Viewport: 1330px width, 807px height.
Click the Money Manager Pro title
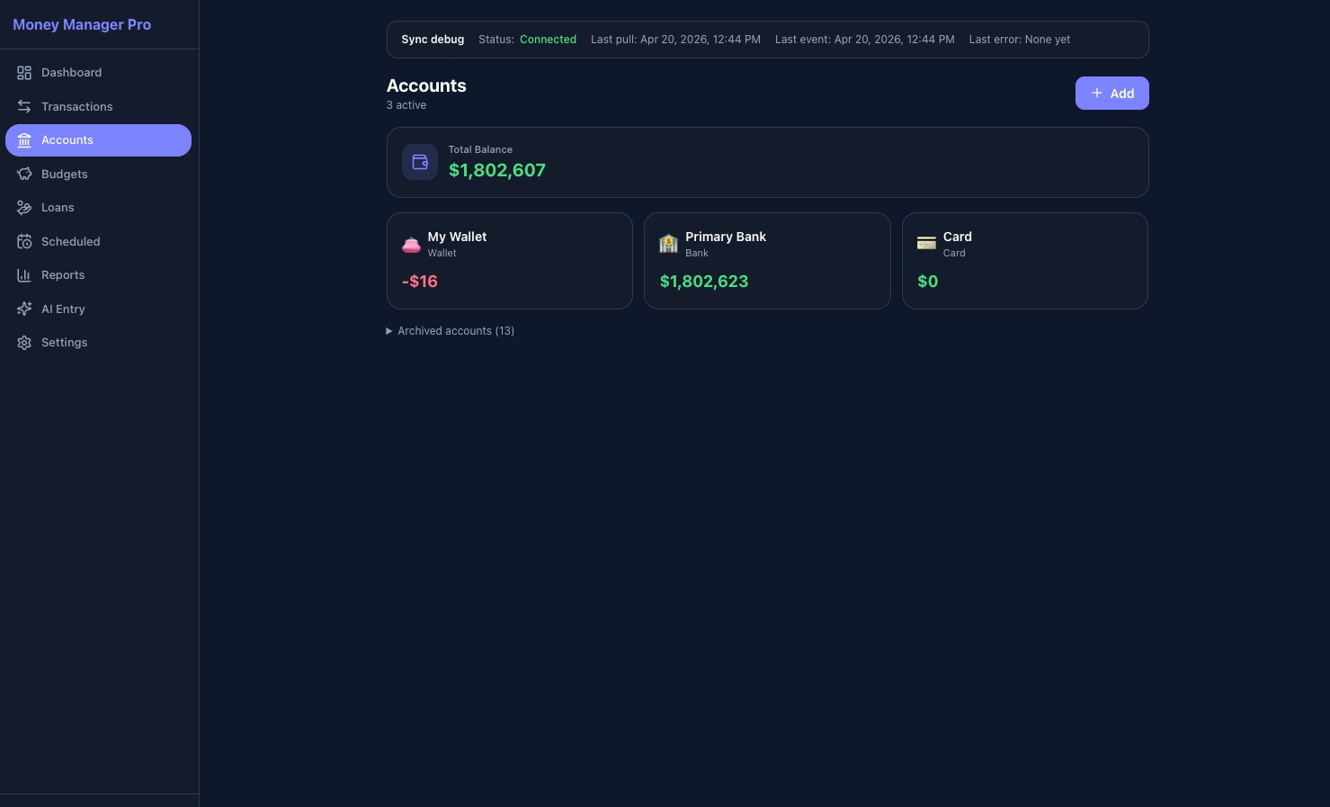pos(82,24)
